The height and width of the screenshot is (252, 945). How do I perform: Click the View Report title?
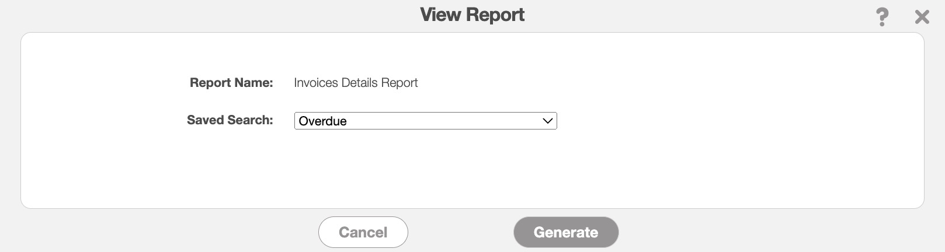pyautogui.click(x=472, y=15)
